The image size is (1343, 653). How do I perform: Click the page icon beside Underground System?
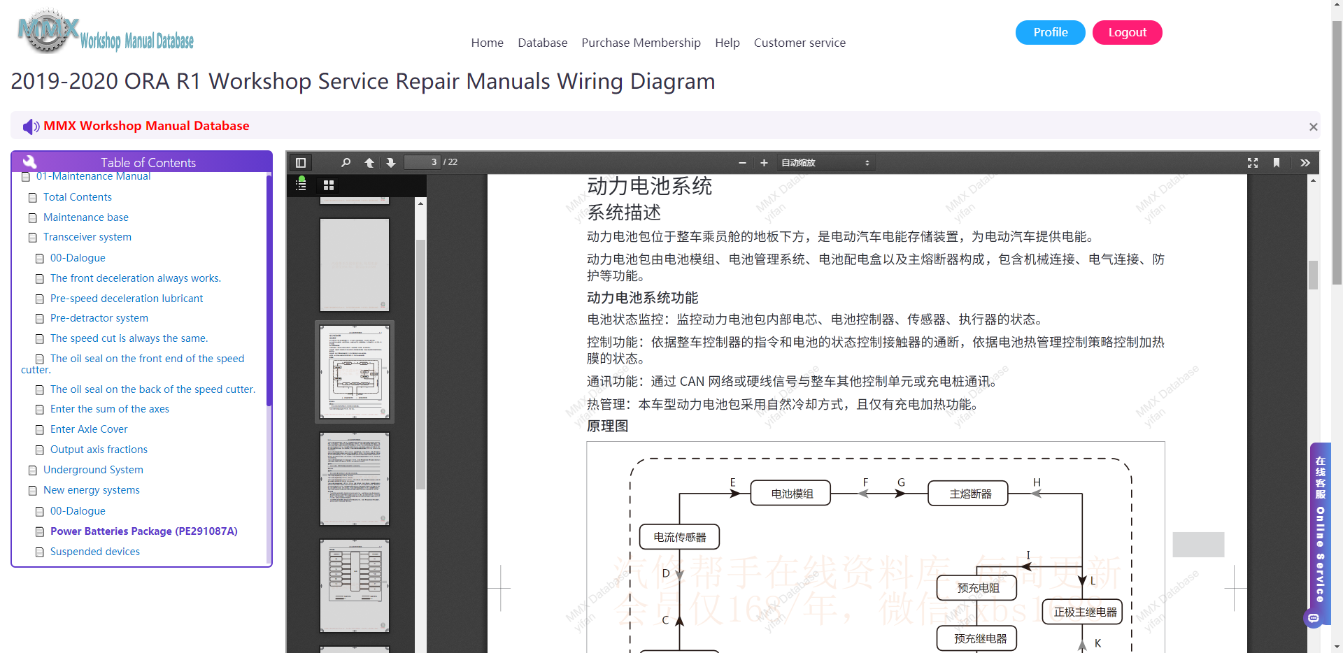coord(33,471)
